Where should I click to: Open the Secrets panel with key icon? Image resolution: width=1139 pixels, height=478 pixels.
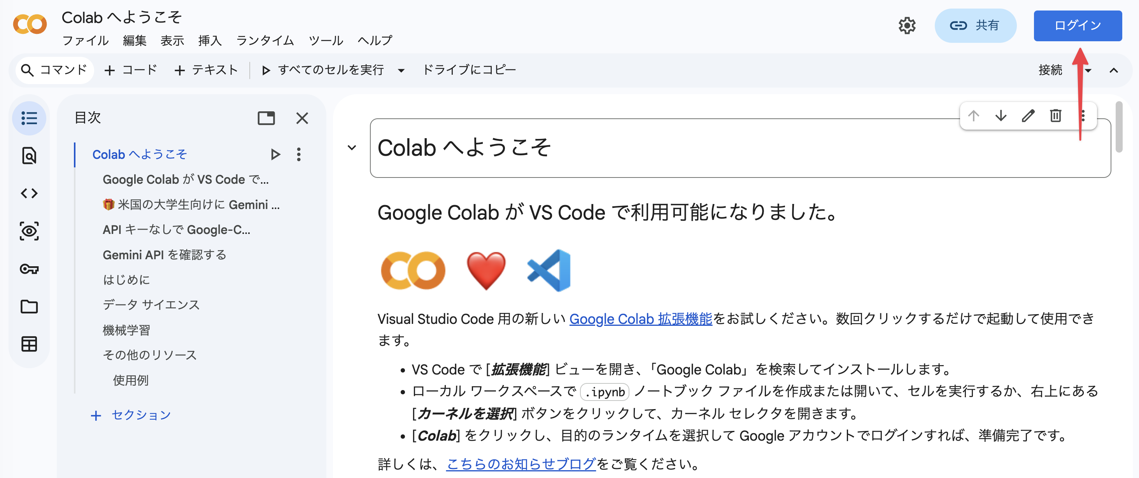click(29, 269)
